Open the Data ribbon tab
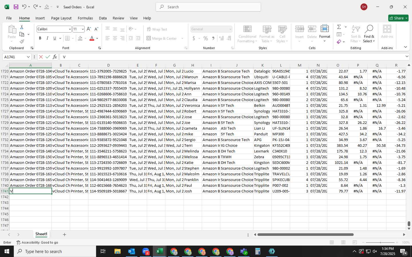 pyautogui.click(x=103, y=18)
